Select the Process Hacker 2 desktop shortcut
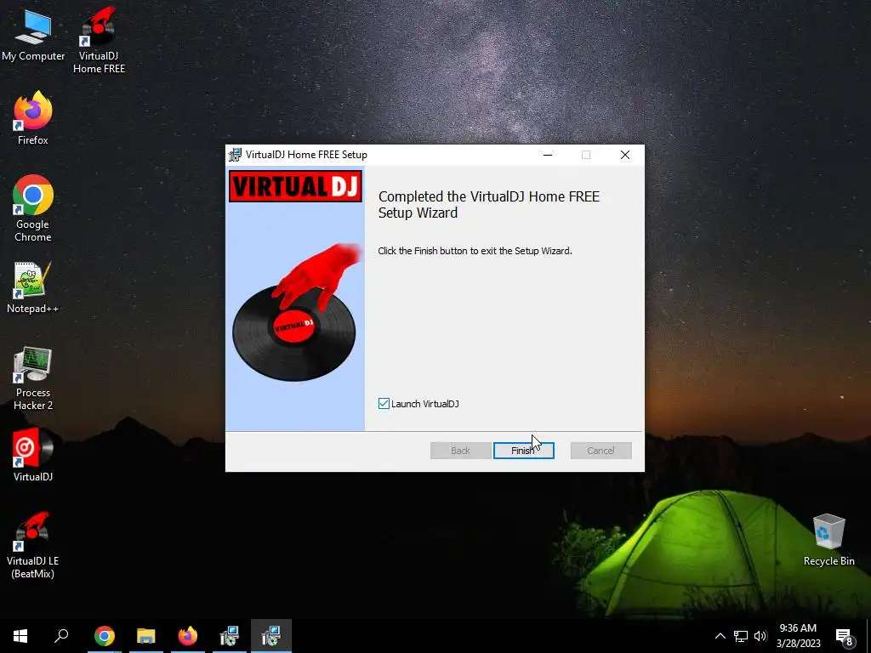 (x=33, y=378)
